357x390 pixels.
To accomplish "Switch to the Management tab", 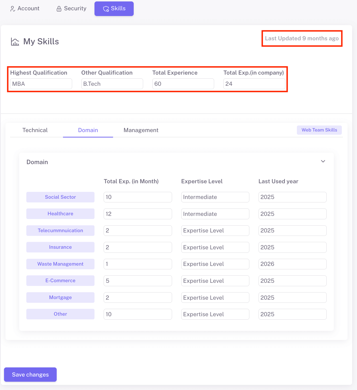I will pos(141,130).
